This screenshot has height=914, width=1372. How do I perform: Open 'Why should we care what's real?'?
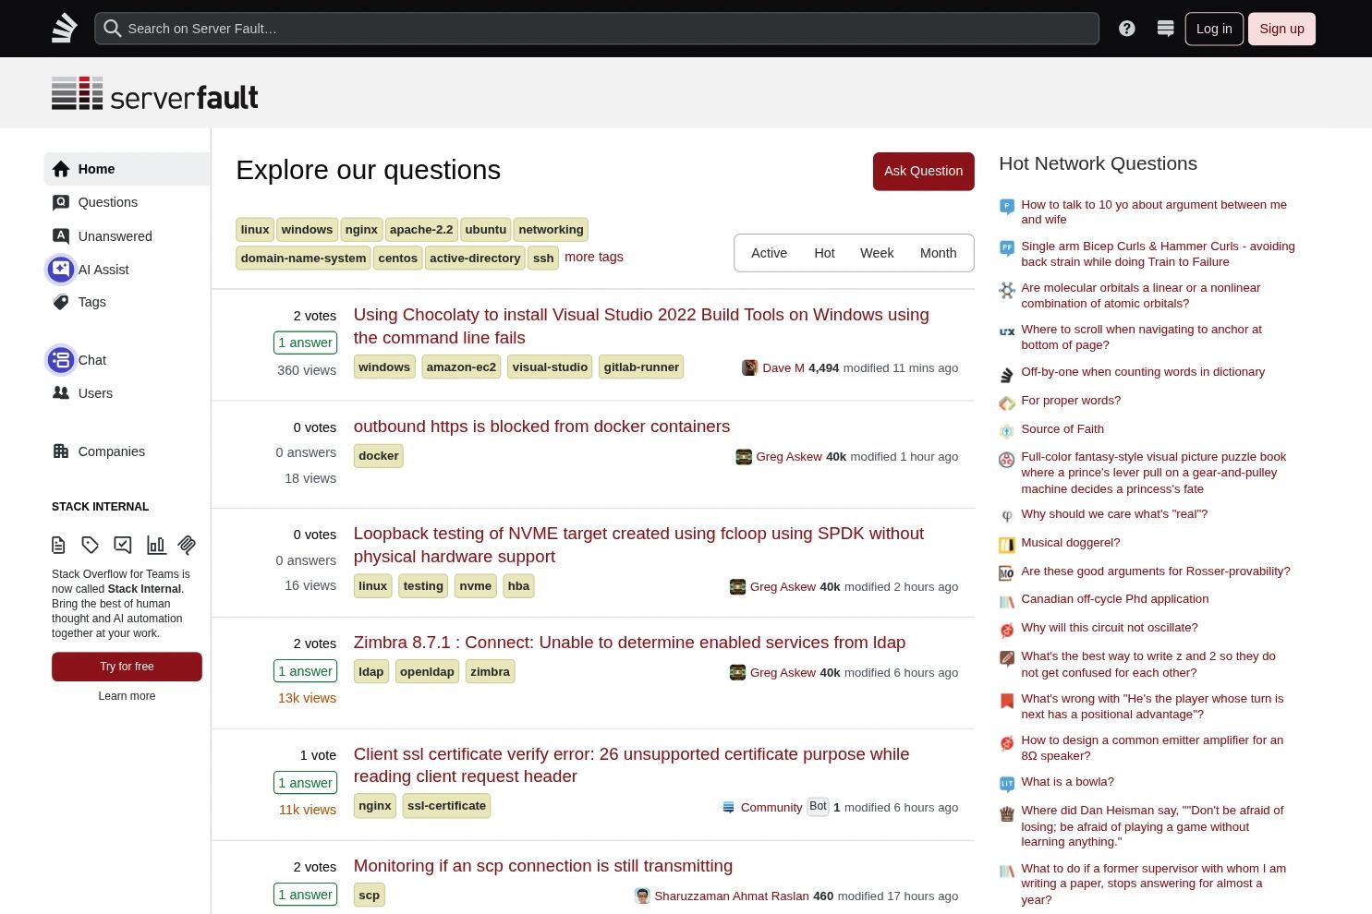1114,514
